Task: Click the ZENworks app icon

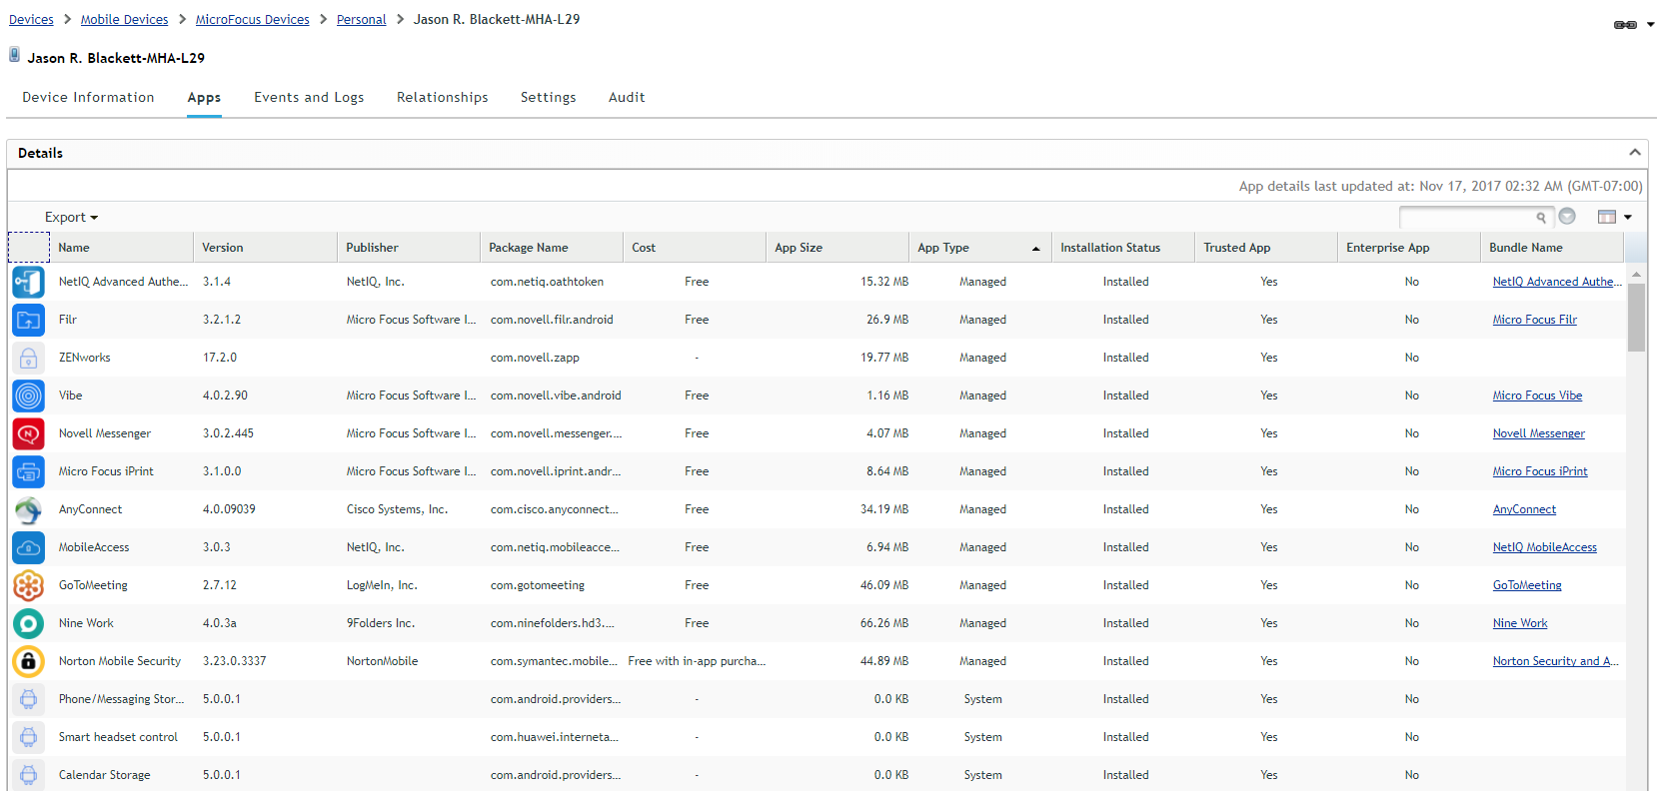Action: 28,358
